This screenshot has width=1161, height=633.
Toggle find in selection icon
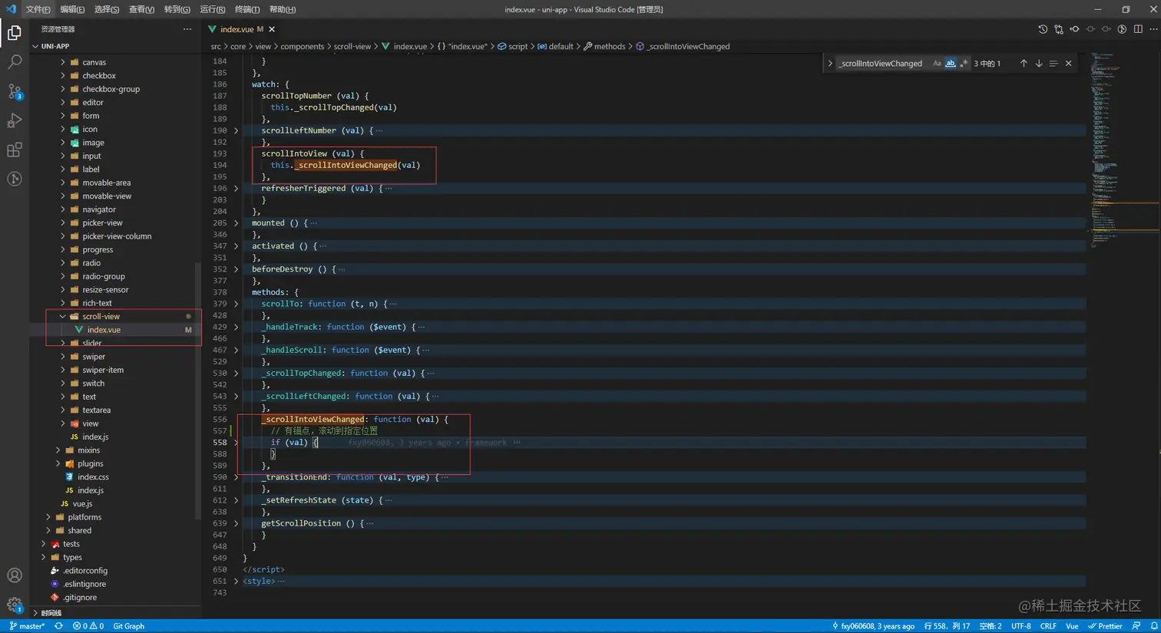[x=1053, y=64]
